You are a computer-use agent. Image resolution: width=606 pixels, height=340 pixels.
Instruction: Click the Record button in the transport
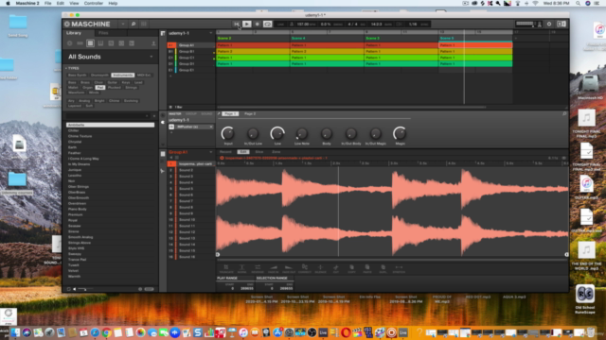coord(257,24)
